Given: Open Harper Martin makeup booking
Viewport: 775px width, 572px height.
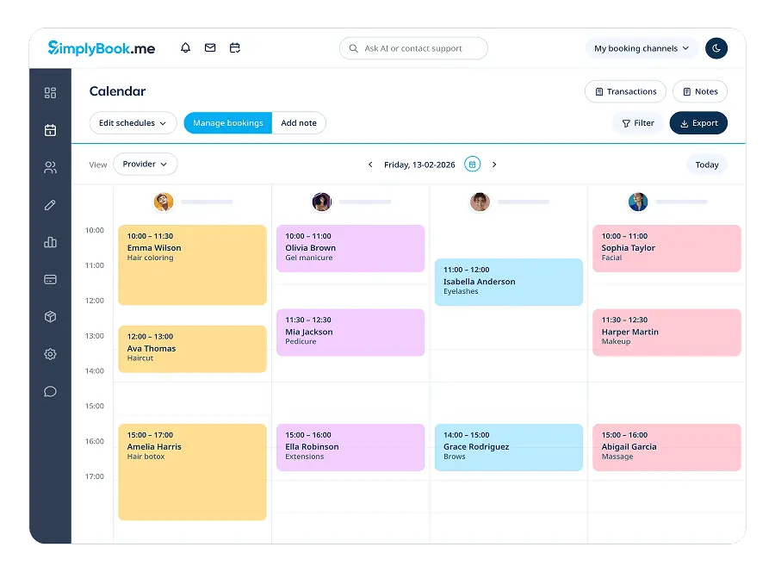Looking at the screenshot, I should (666, 333).
